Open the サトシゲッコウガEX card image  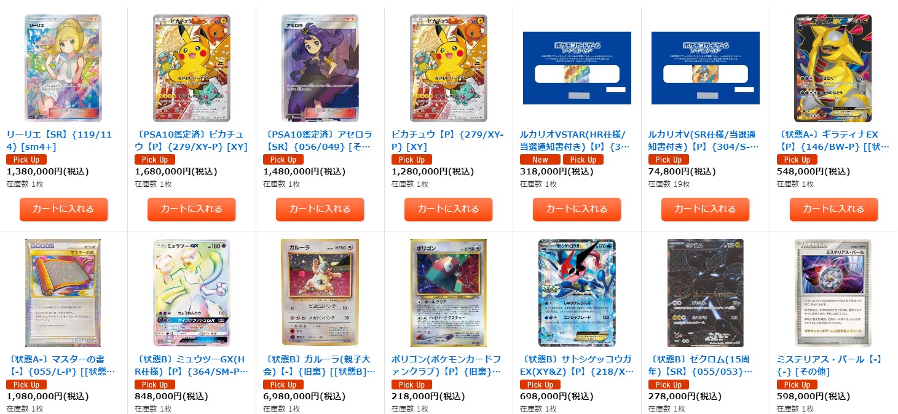pos(577,293)
